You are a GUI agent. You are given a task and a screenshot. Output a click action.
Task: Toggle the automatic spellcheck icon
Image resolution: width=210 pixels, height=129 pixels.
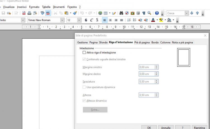pyautogui.click(x=48, y=13)
